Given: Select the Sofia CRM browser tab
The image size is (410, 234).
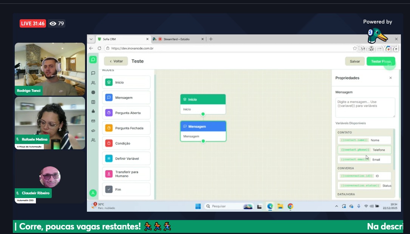Looking at the screenshot, I should coord(121,39).
